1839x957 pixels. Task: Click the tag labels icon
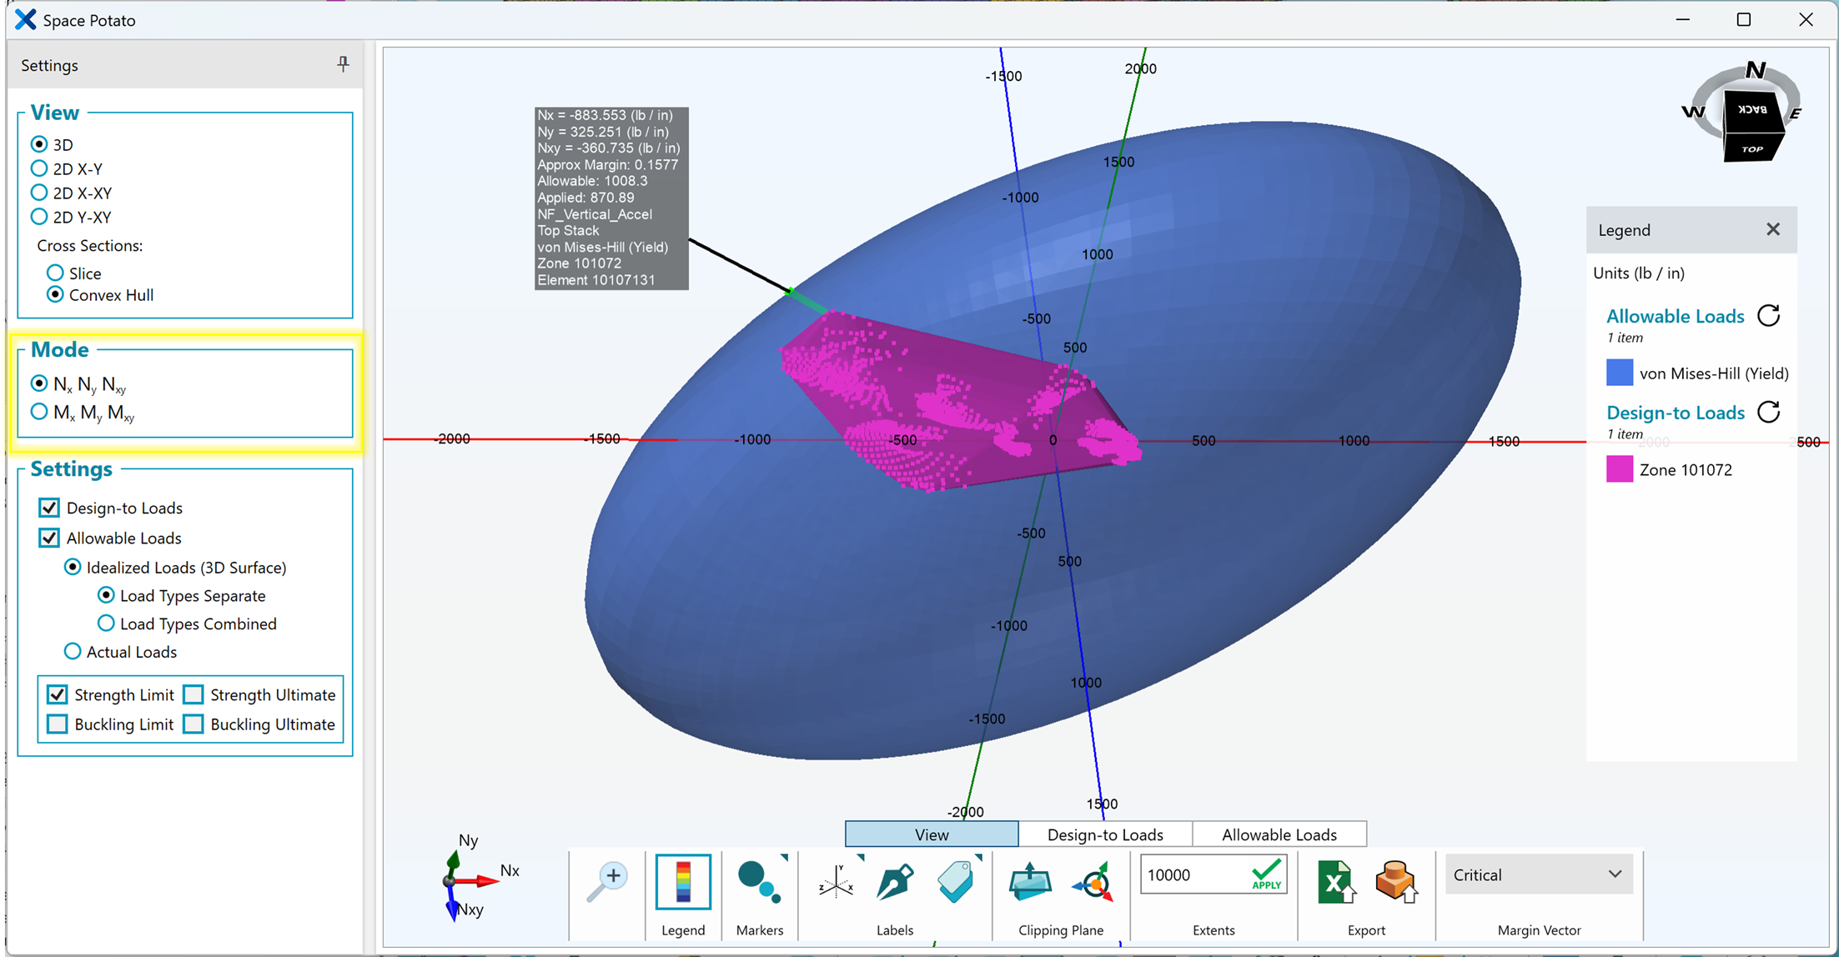click(x=956, y=882)
